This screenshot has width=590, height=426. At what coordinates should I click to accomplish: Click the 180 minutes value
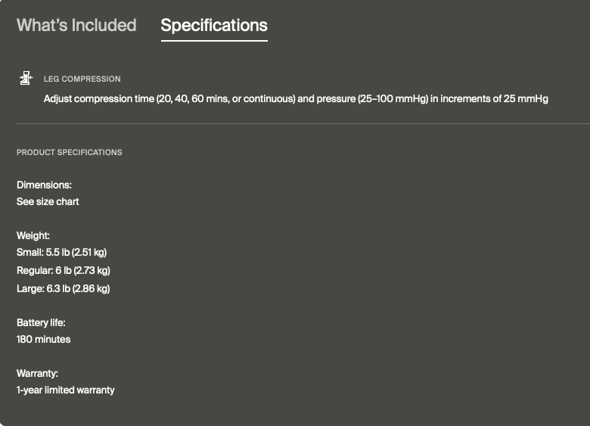pos(44,340)
